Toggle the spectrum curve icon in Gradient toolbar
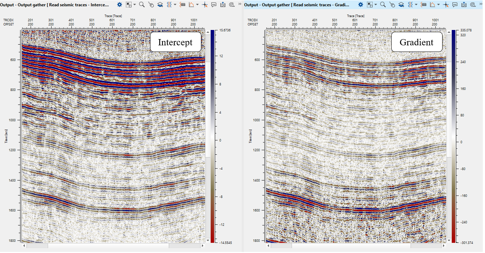The height and width of the screenshot is (253, 485). coord(432,5)
